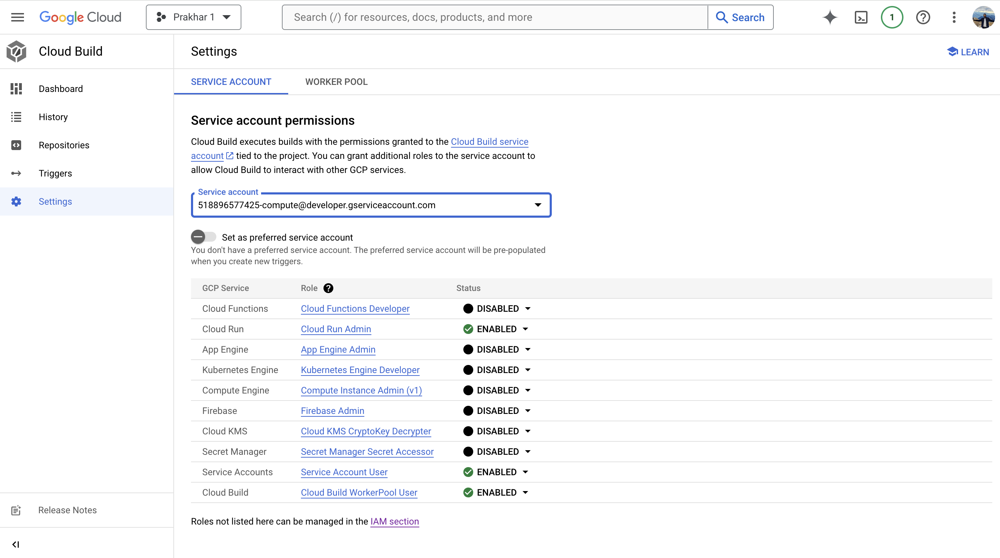
Task: Open the Help menu
Action: tap(923, 17)
